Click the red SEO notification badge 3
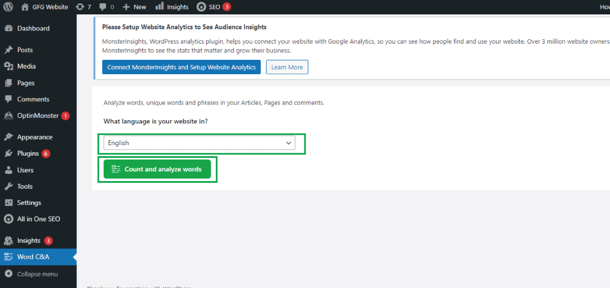 coord(226,7)
